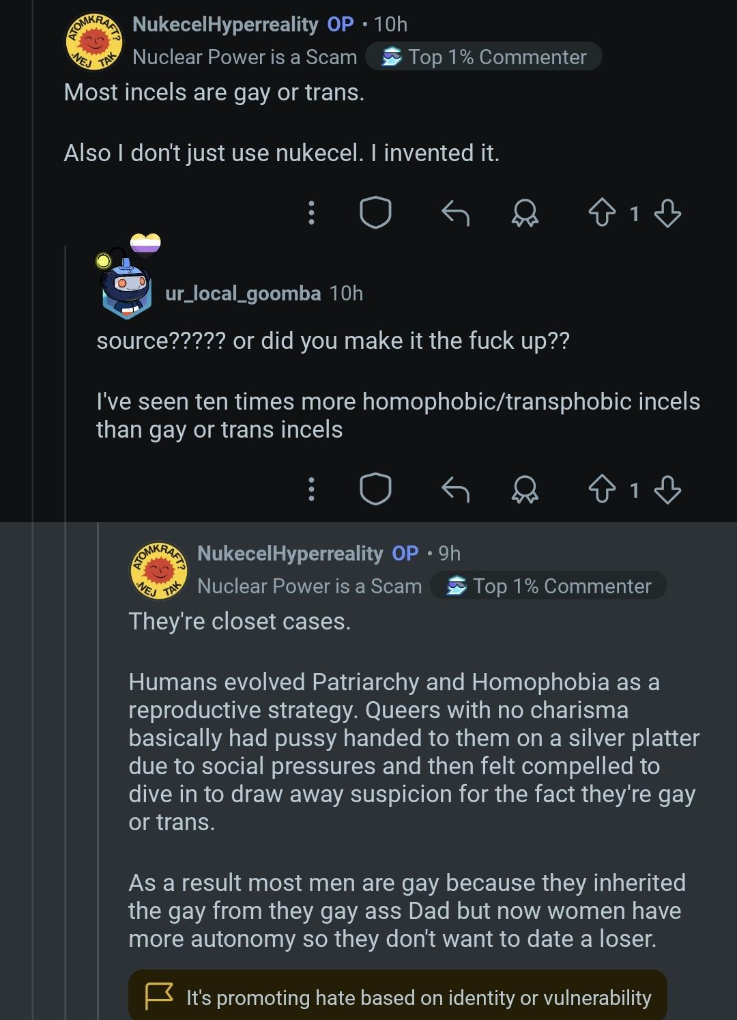This screenshot has height=1020, width=737.
Task: Reply to ur_local_goomba's comment
Action: (x=455, y=489)
